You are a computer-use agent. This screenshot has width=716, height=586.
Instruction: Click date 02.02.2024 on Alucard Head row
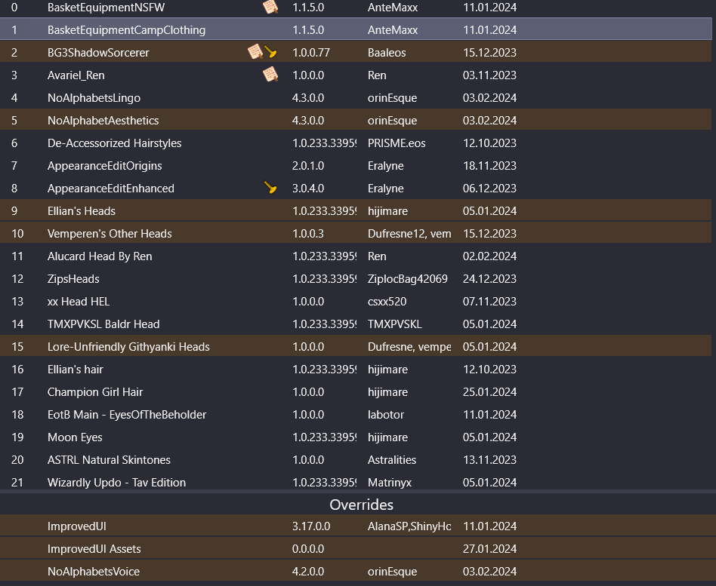[x=489, y=256]
